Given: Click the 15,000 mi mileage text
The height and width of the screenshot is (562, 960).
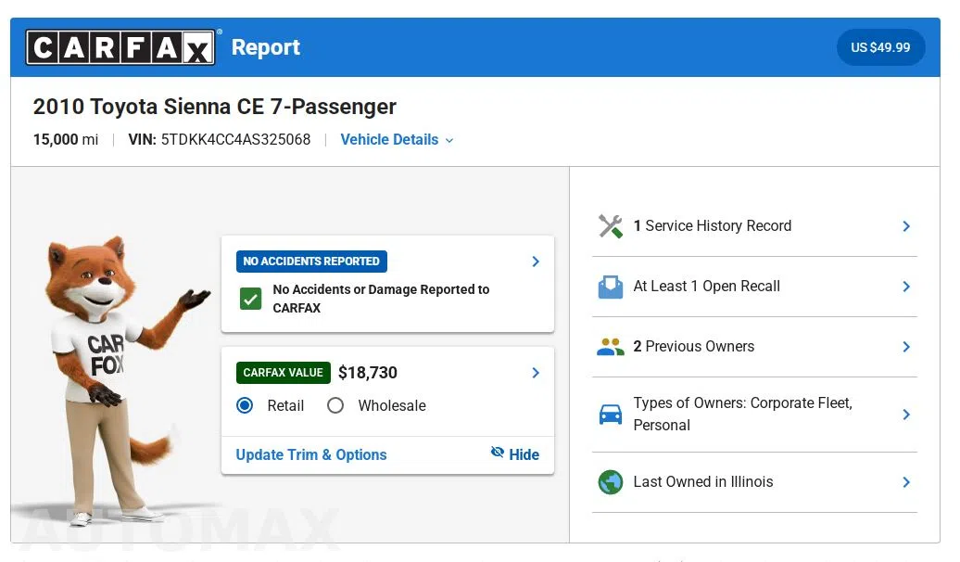Looking at the screenshot, I should click(x=66, y=140).
